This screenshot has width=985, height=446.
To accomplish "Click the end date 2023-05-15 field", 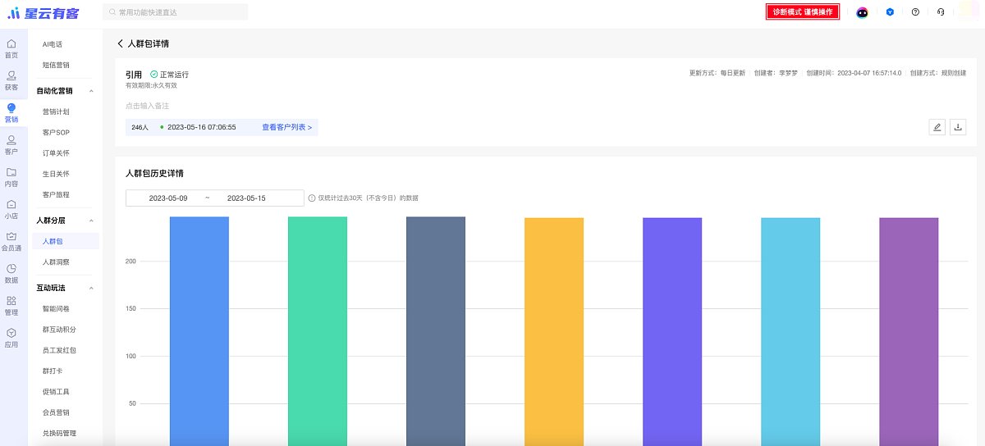I will (246, 198).
